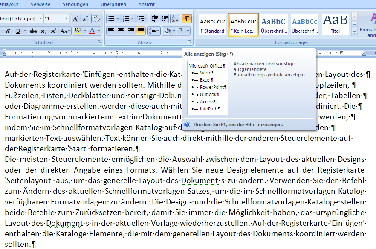Click the word 'Steuerelemente' in second paragraph

80,159
